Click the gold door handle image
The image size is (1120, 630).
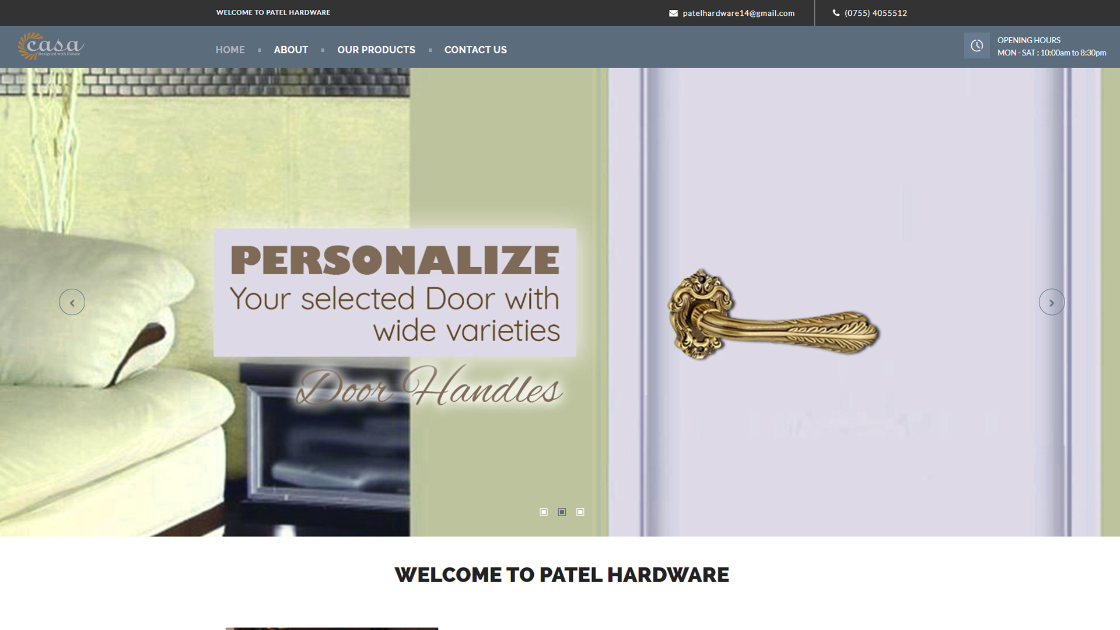pyautogui.click(x=773, y=314)
